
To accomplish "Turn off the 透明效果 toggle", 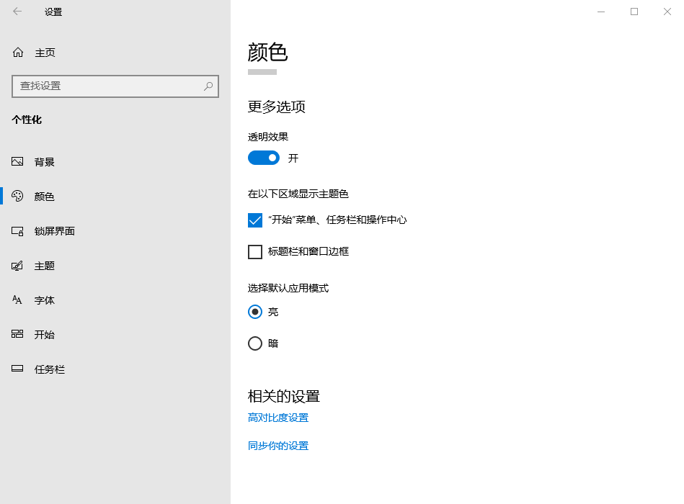I will [263, 157].
